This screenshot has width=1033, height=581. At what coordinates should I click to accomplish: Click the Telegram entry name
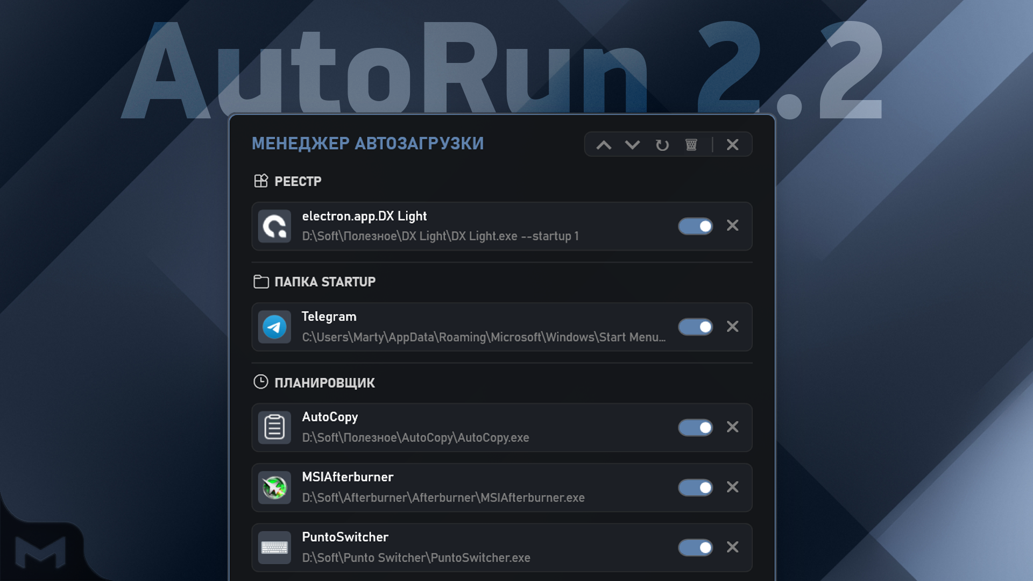coord(329,317)
